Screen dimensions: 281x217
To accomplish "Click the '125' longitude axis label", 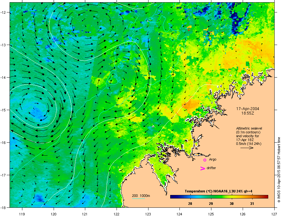I will (x=211, y=214).
